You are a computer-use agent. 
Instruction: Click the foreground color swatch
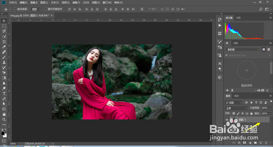coord(3,133)
